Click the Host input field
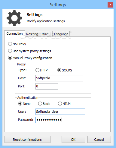116x148 pixels. tap(59, 78)
